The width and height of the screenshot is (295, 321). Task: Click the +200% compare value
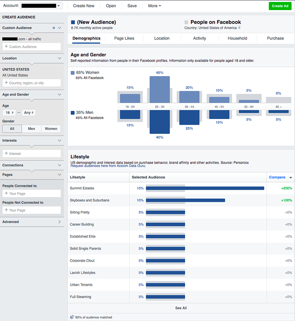pos(286,188)
